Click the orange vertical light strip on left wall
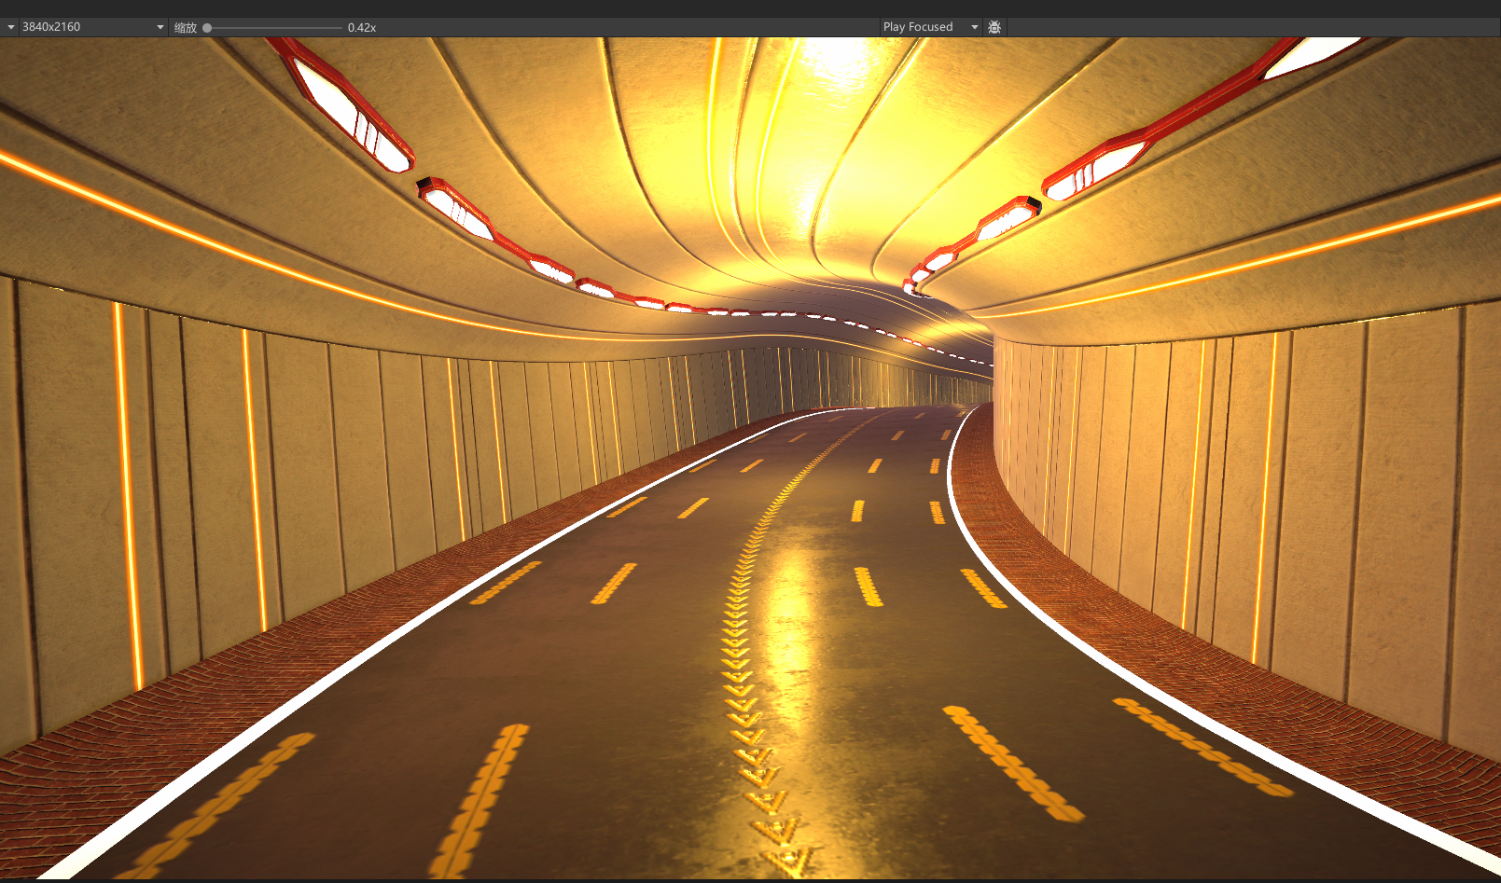The image size is (1501, 883). pyautogui.click(x=129, y=494)
